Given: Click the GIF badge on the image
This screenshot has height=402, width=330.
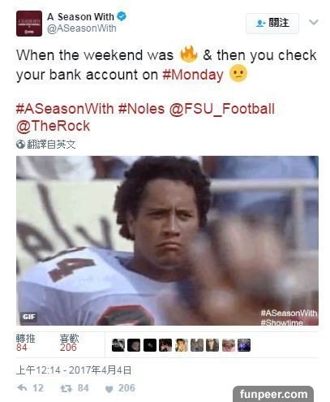Looking at the screenshot, I should point(28,317).
